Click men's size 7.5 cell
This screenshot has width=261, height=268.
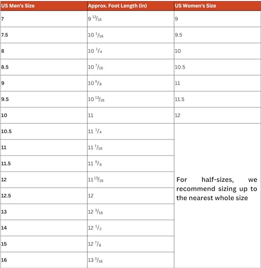(44, 35)
